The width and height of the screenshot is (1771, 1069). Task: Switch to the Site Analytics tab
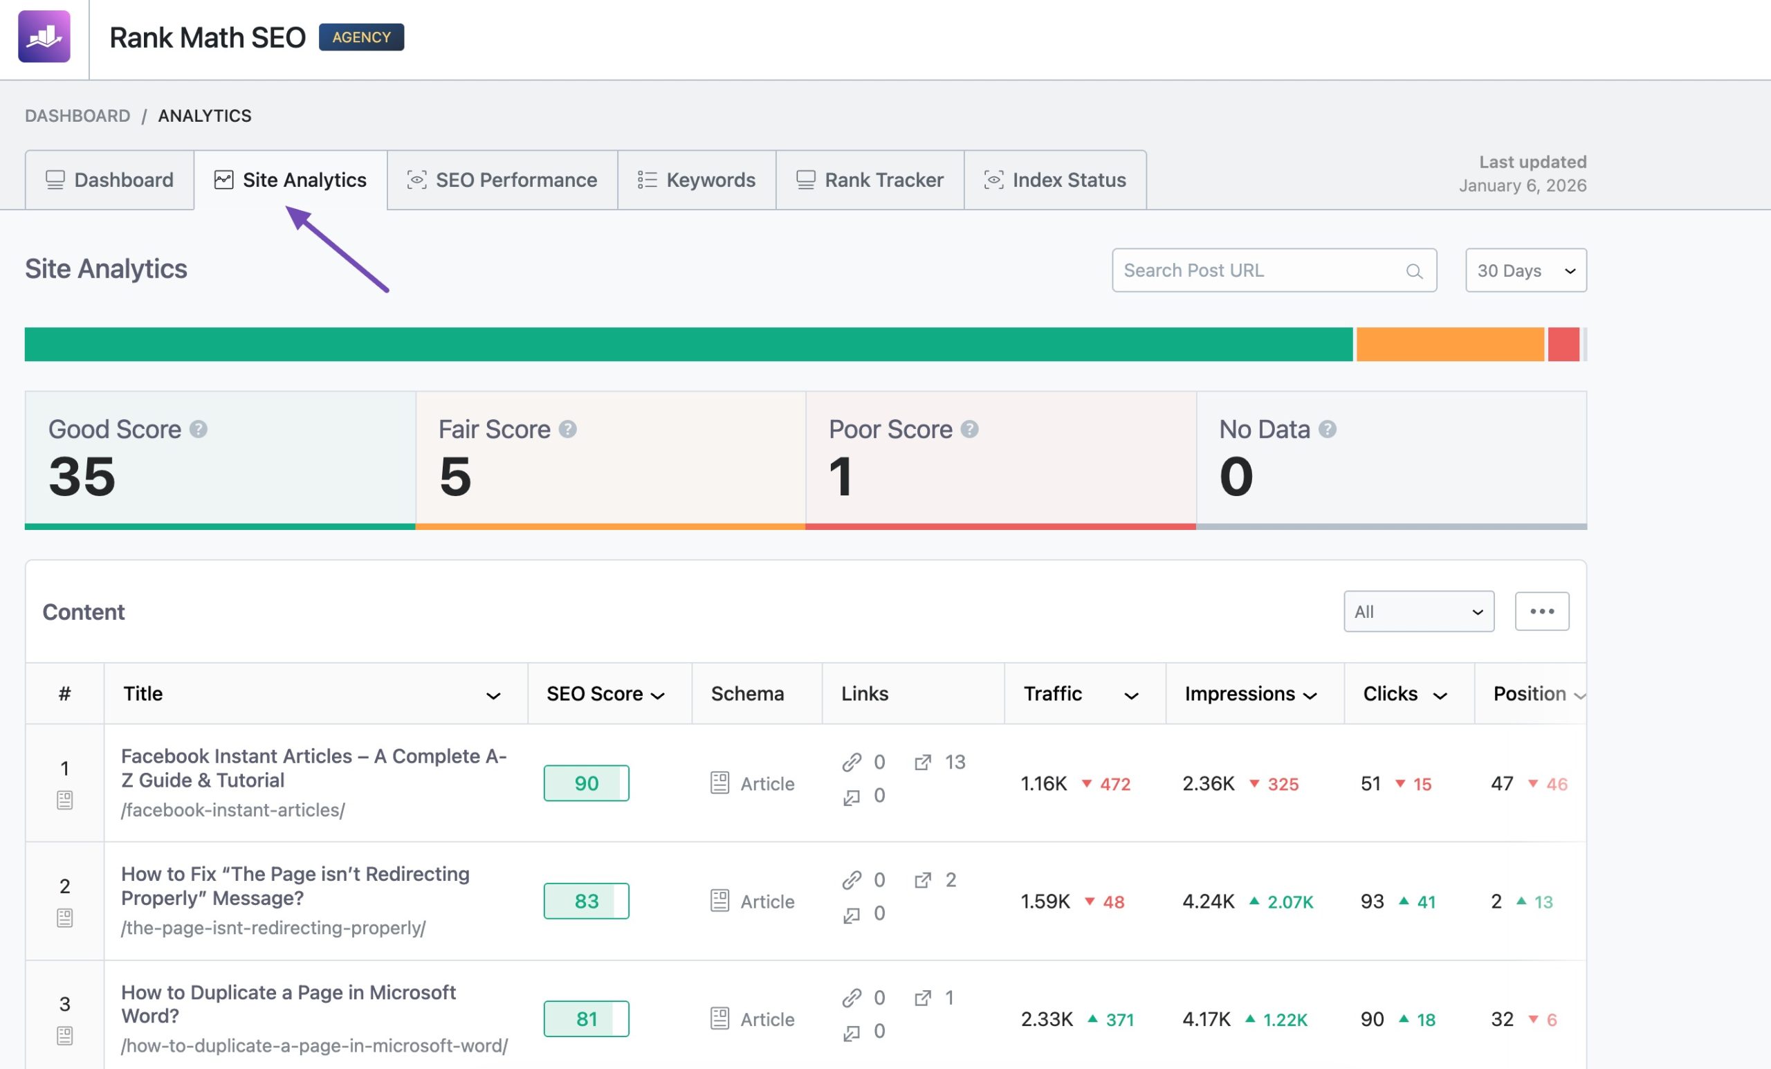pos(291,180)
